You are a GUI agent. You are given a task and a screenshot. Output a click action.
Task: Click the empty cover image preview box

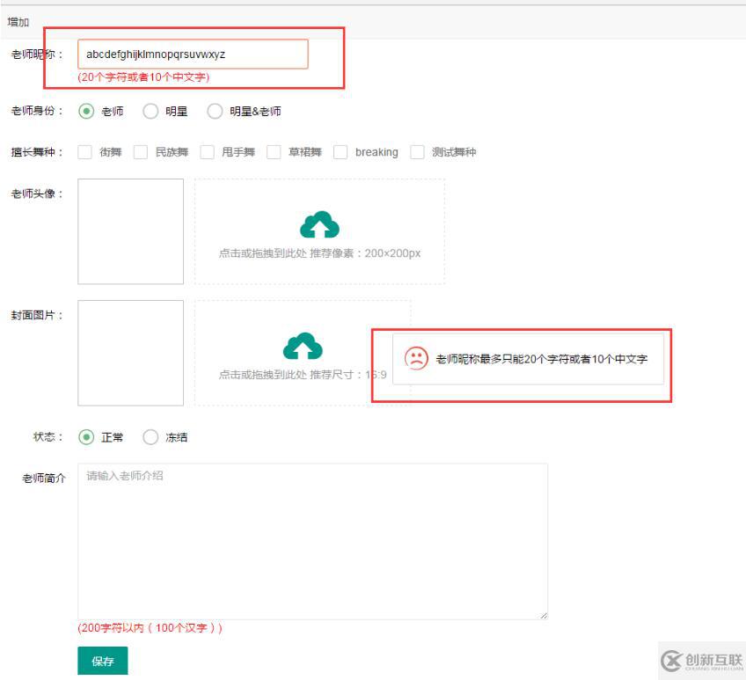(x=129, y=353)
